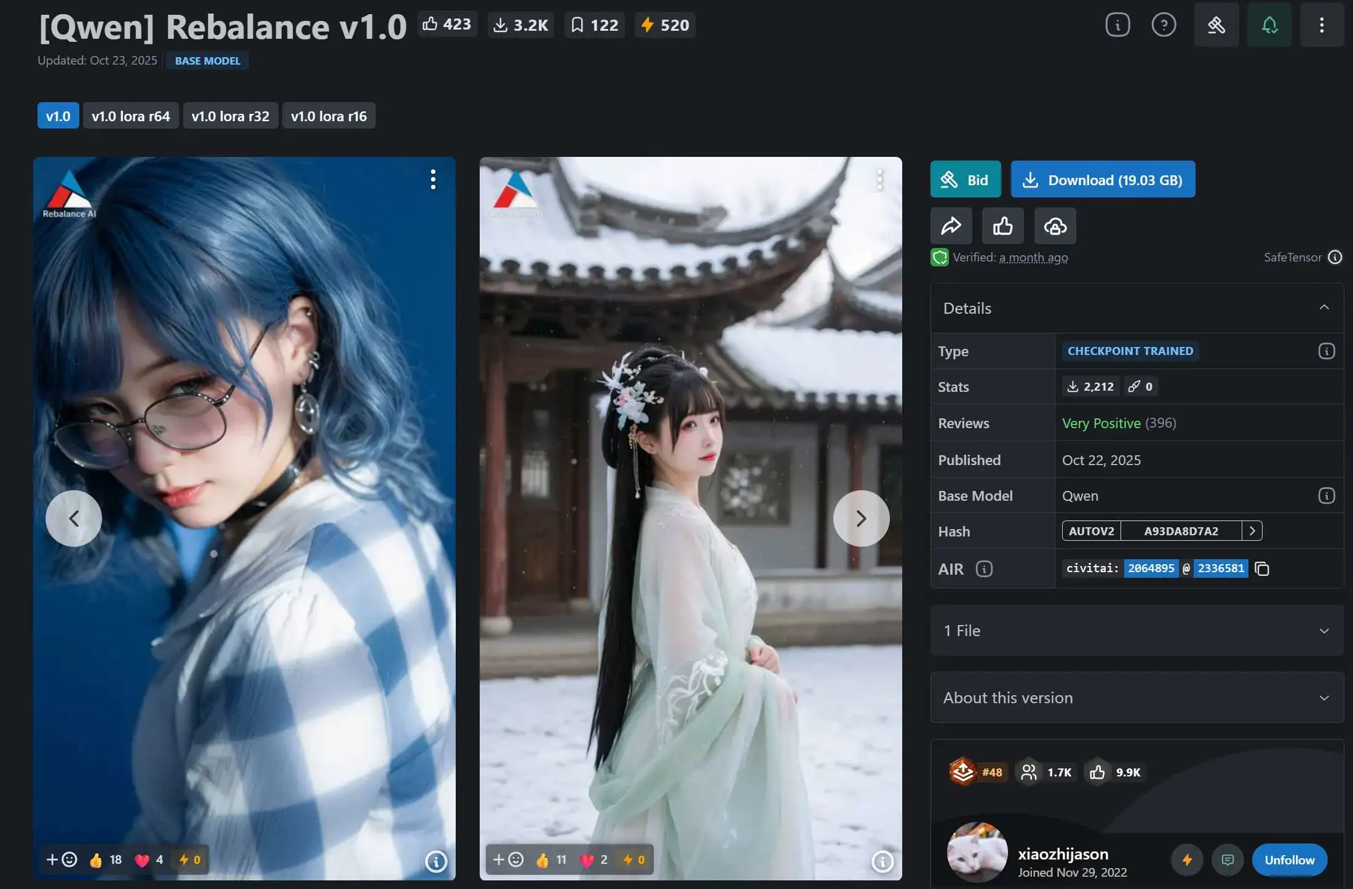This screenshot has height=889, width=1353.
Task: Unfollow the creator xiaozhijason
Action: click(1289, 859)
